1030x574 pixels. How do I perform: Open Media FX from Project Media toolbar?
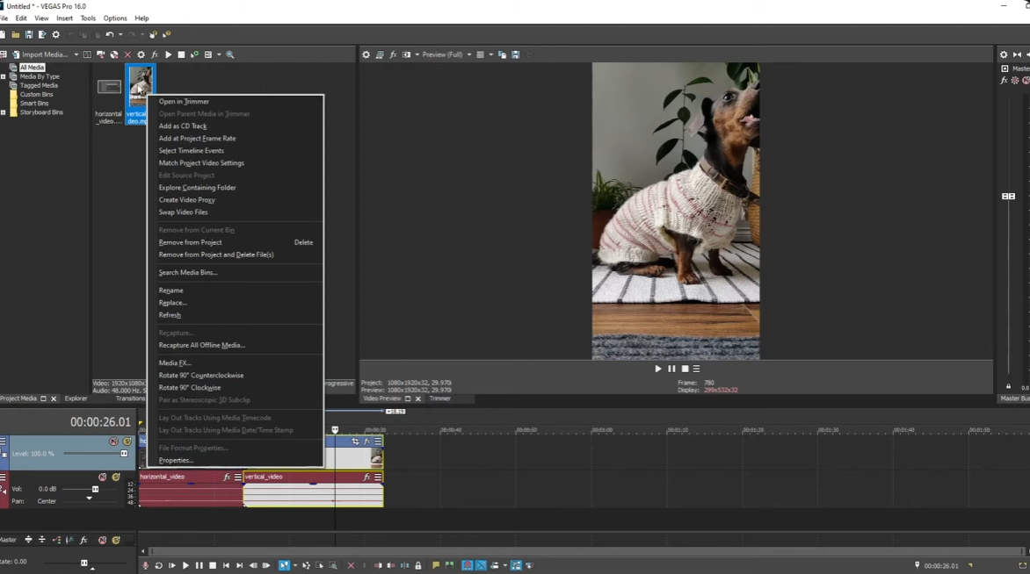pos(155,54)
